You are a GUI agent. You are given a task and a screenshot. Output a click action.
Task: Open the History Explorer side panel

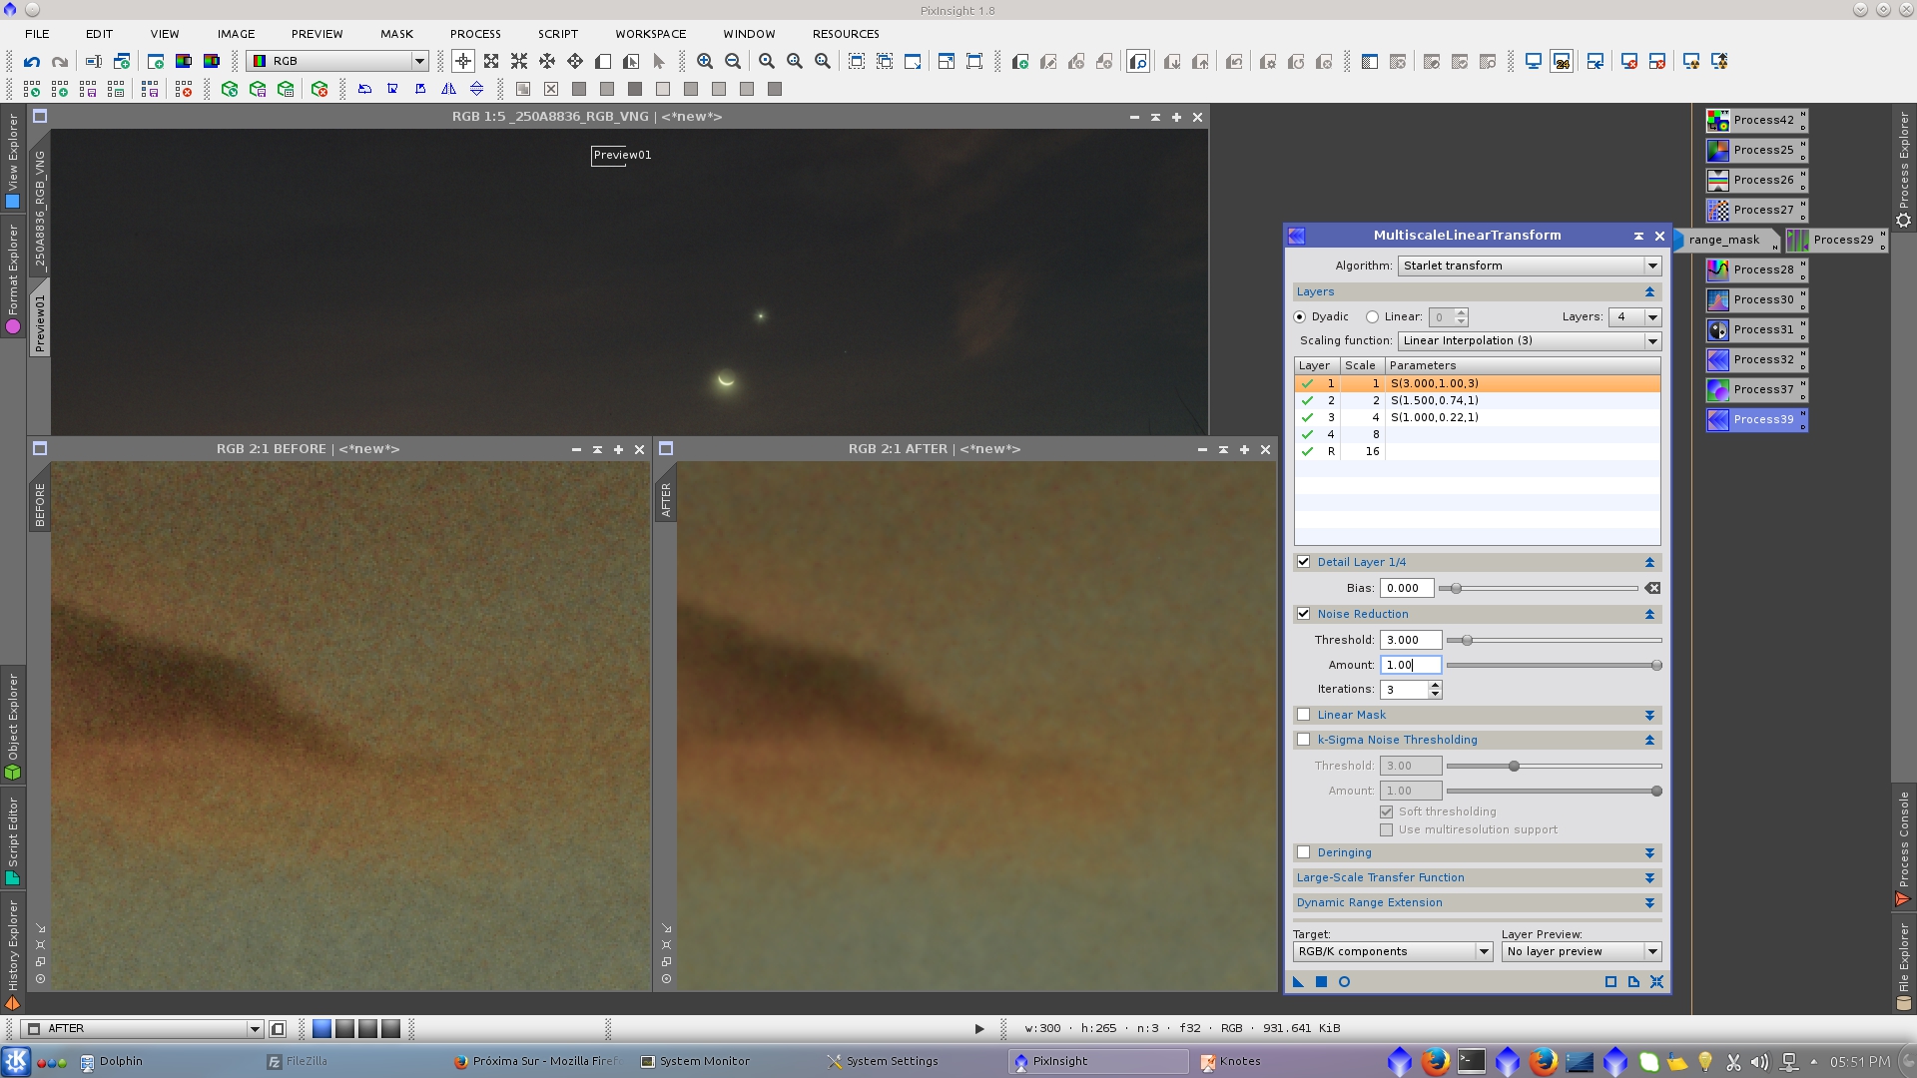[x=12, y=954]
